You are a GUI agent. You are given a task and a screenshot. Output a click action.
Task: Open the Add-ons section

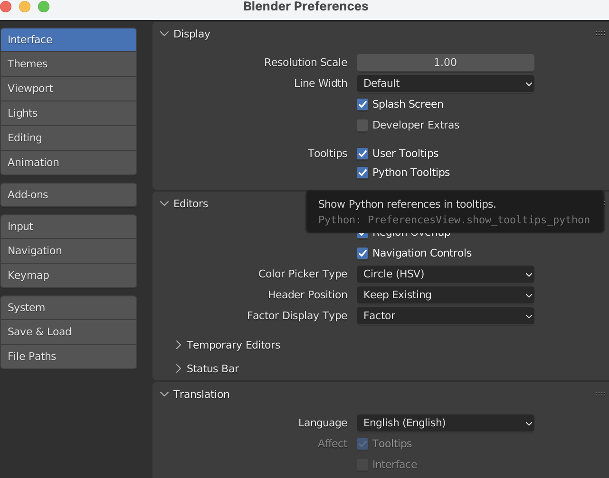click(68, 195)
